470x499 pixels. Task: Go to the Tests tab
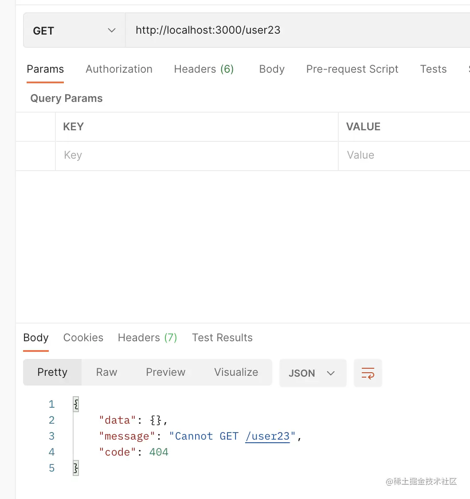(x=433, y=69)
